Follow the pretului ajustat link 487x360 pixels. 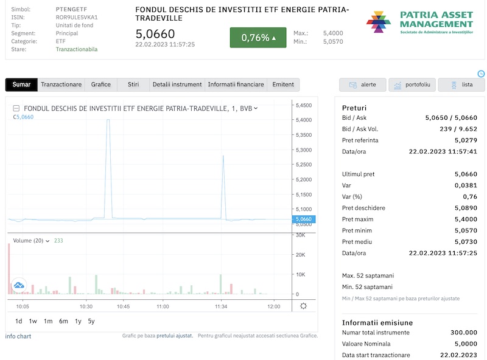click(174, 336)
